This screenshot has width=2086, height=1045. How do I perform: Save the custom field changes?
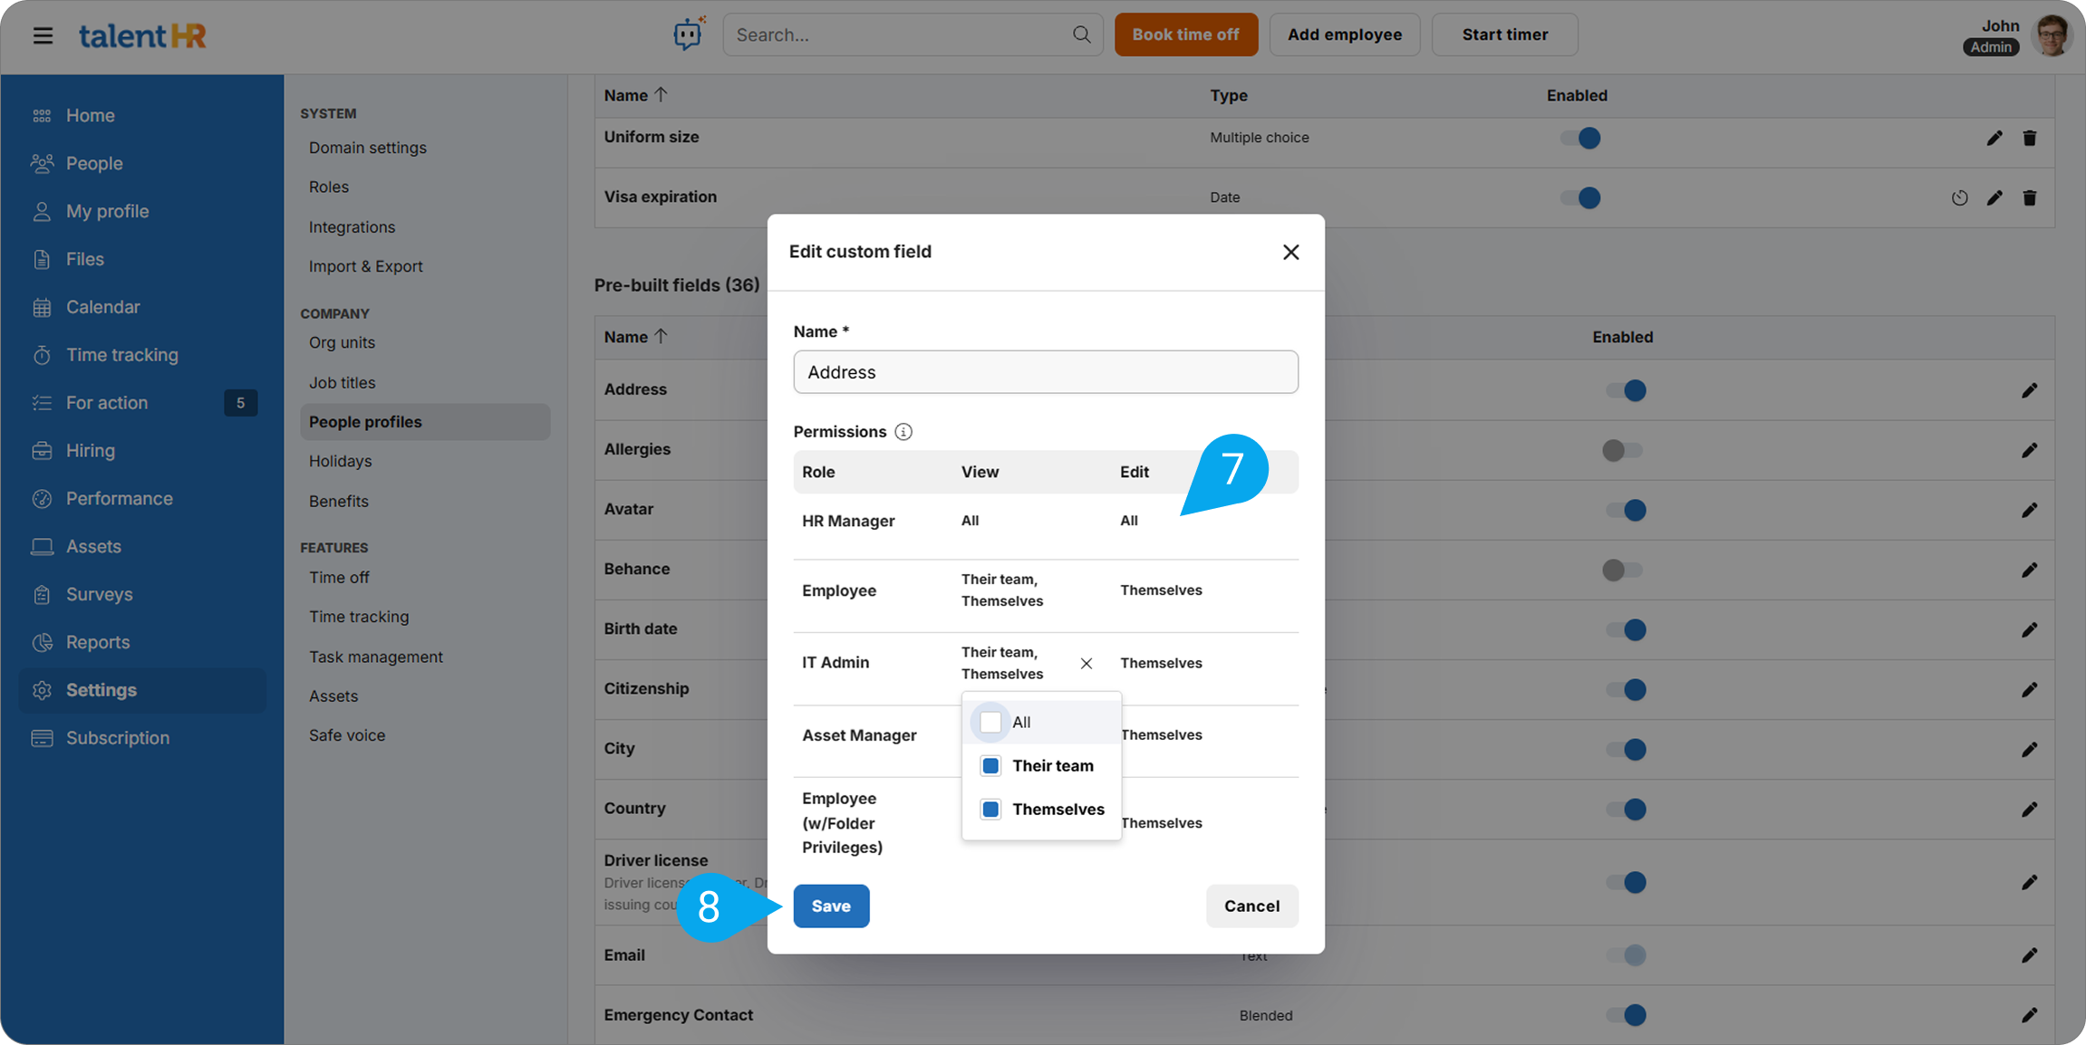830,906
